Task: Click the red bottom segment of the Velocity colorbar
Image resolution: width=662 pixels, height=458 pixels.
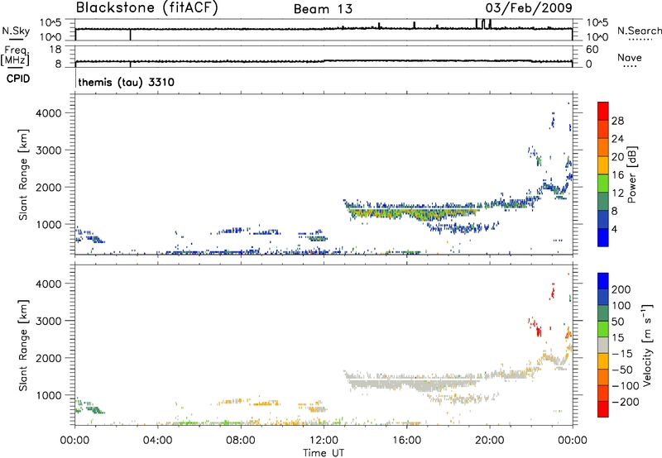Action: tap(603, 408)
